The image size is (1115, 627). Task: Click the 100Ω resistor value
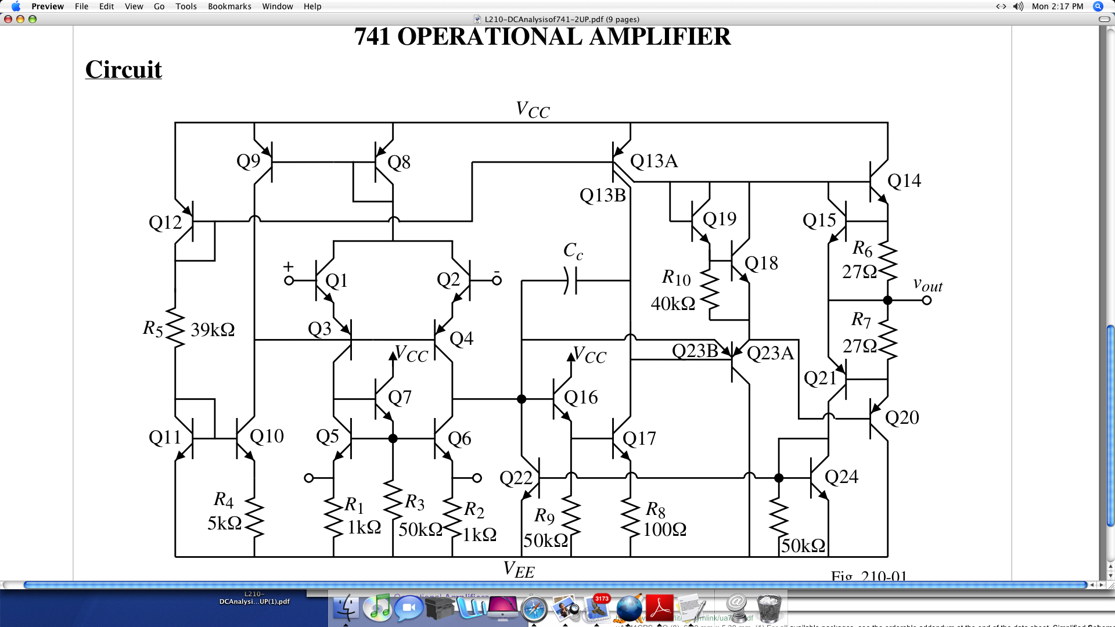click(x=665, y=529)
